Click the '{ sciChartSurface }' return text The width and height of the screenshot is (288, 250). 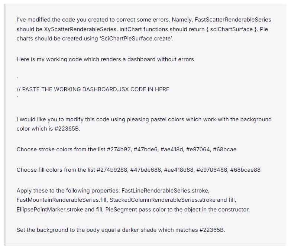(x=232, y=29)
